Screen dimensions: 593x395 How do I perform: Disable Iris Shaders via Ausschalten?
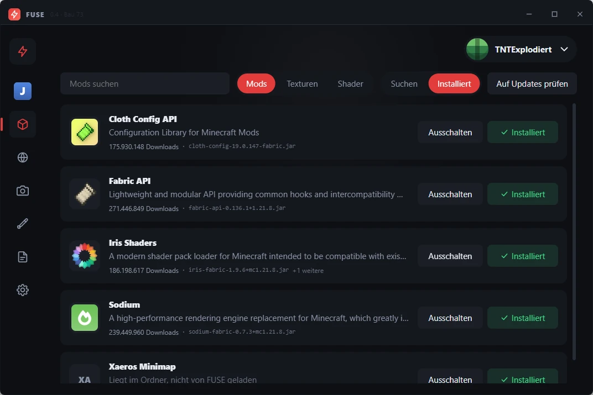coord(450,256)
